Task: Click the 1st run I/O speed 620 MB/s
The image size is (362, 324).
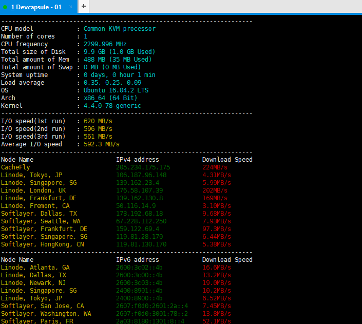Action: (98, 121)
